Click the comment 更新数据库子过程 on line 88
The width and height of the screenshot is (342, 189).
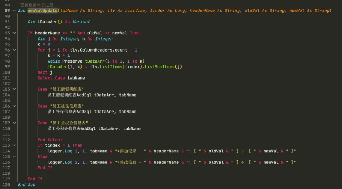[x=36, y=5]
